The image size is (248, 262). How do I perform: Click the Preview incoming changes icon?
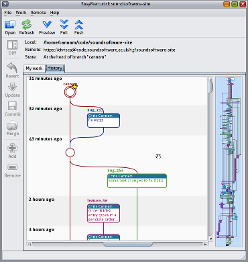47,25
